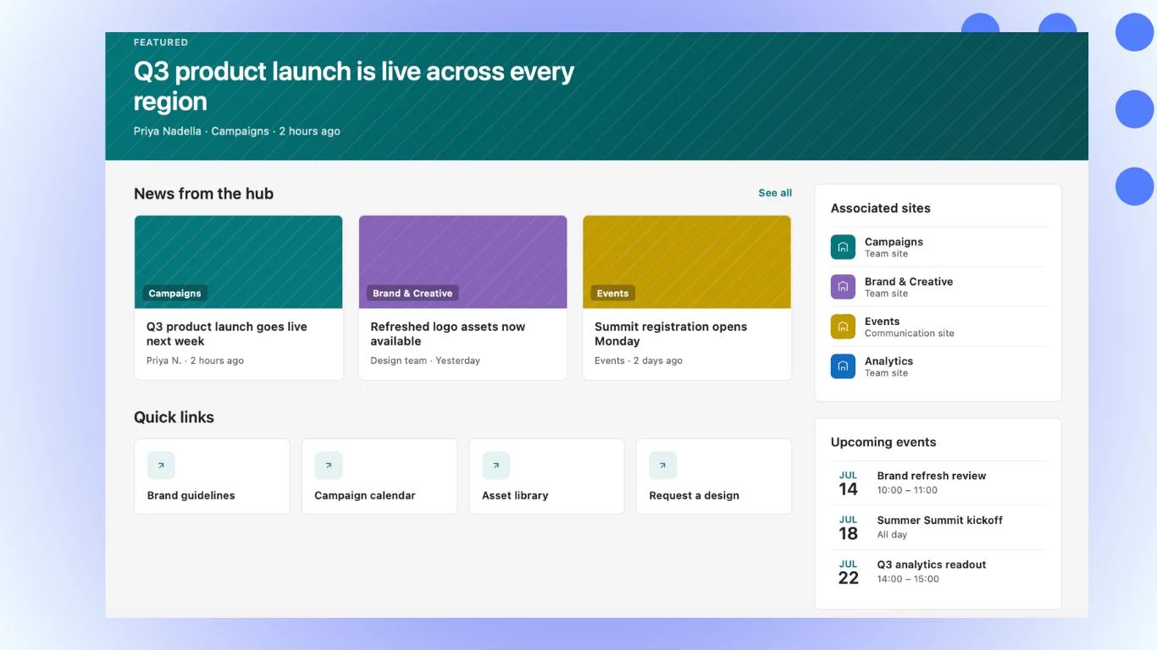Click the Campaign calendar arrow icon
Image resolution: width=1157 pixels, height=650 pixels.
click(x=329, y=465)
